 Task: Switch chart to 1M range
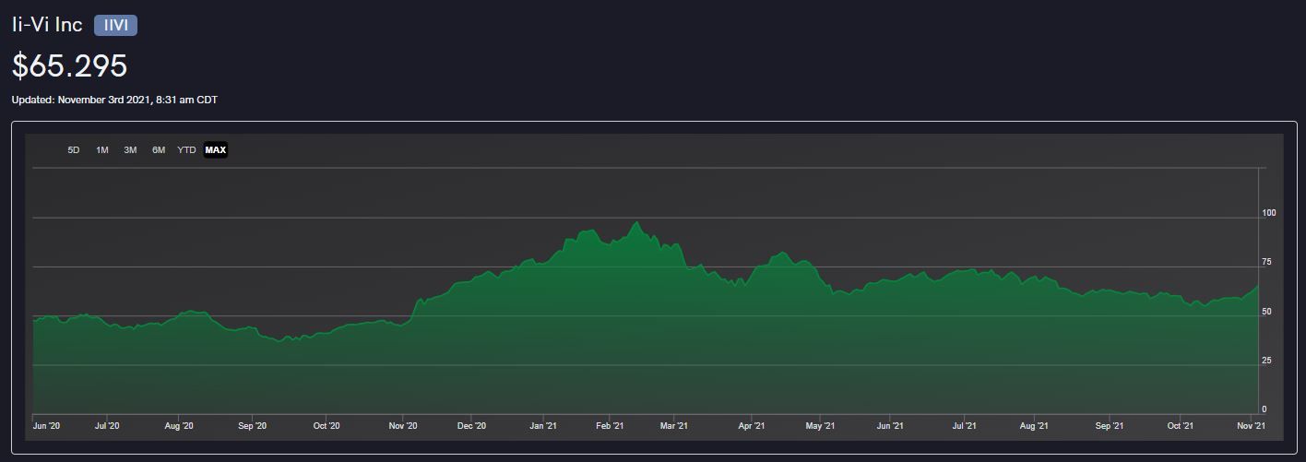click(102, 150)
